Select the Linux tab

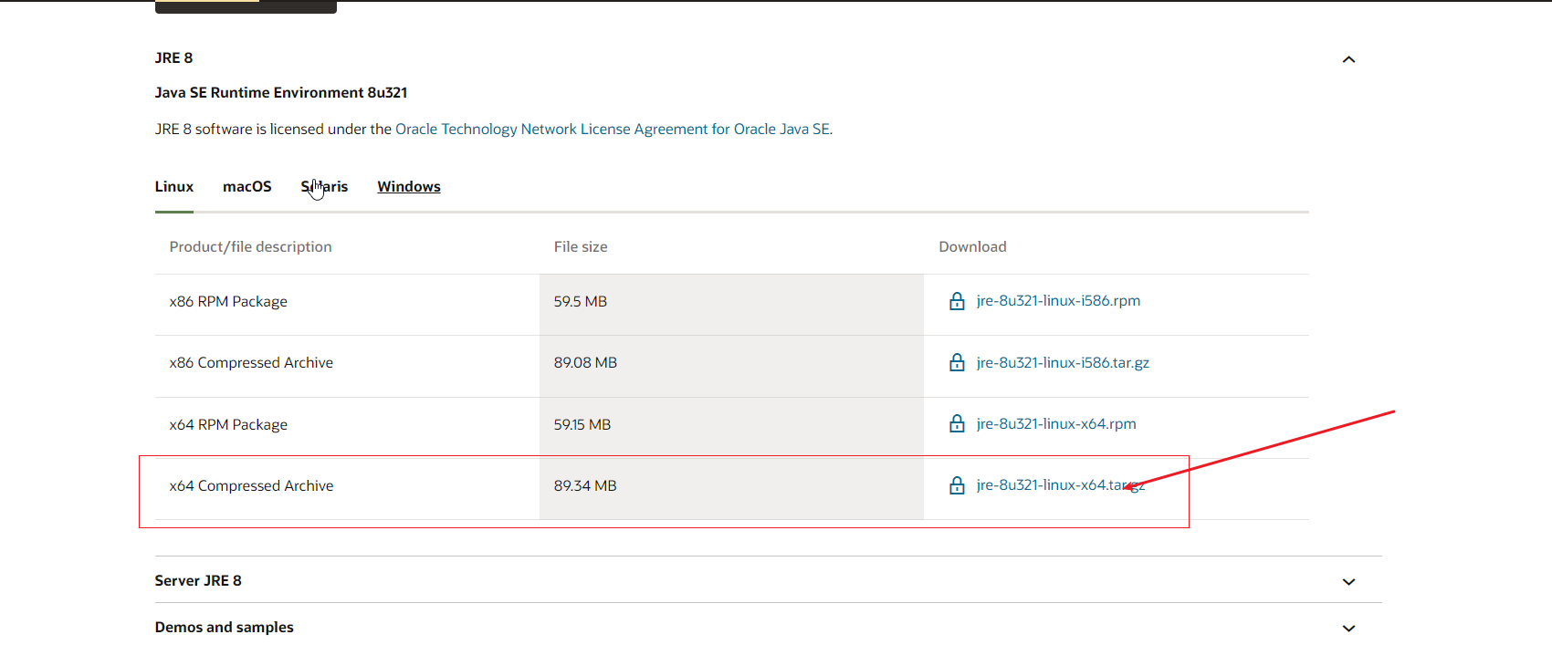pyautogui.click(x=174, y=186)
